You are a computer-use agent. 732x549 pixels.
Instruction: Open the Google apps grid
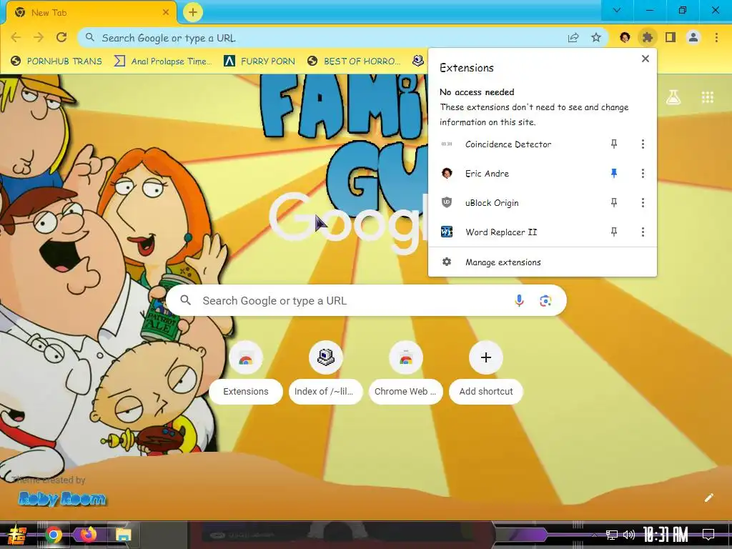point(708,97)
